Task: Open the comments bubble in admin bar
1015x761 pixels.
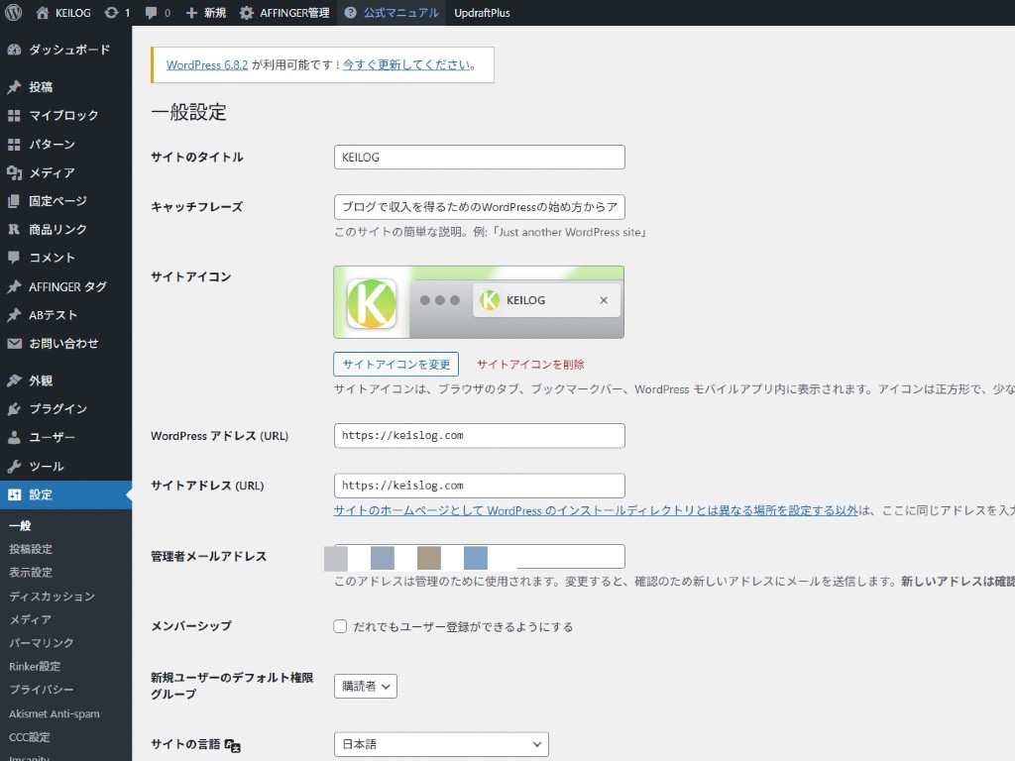Action: (x=151, y=12)
